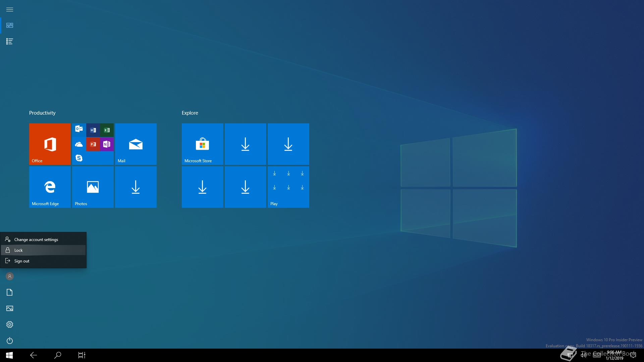Open the Play folder tile
644x362 pixels.
pos(288,187)
